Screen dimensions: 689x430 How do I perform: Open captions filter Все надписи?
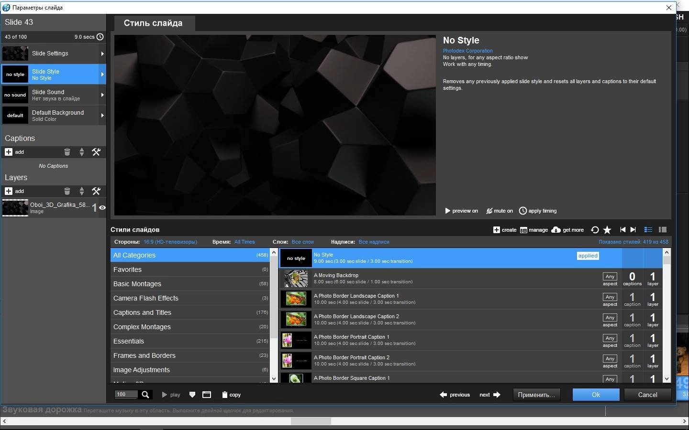[x=374, y=242]
